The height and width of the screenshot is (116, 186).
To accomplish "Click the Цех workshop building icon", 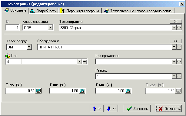I will pyautogui.click(x=8, y=56).
